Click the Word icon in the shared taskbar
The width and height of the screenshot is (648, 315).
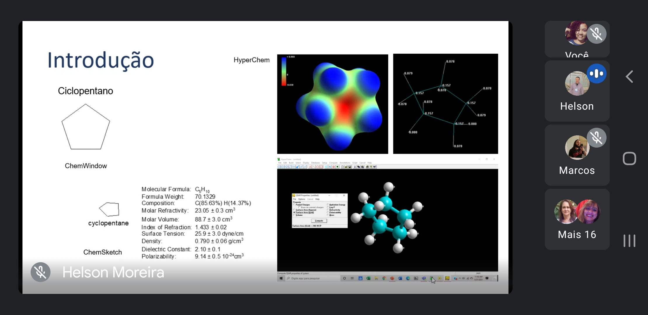[x=400, y=278]
